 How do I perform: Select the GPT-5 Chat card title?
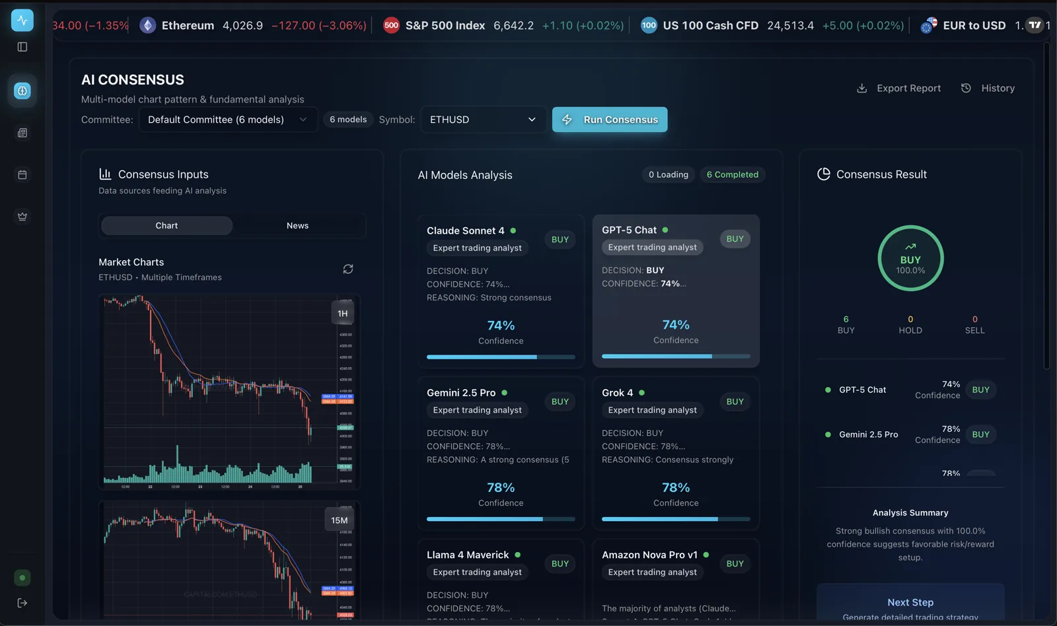coord(630,230)
